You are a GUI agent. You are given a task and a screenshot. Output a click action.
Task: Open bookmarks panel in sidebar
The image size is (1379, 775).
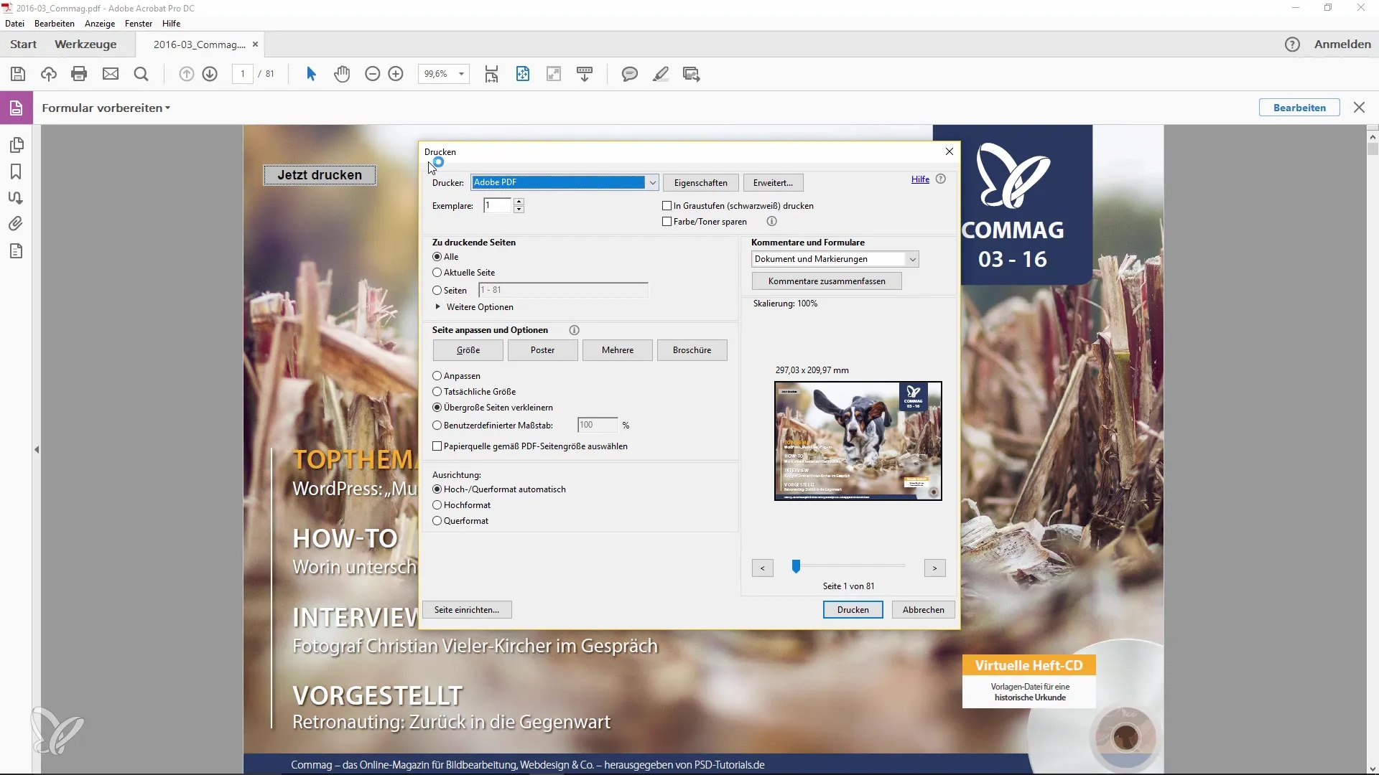click(16, 172)
